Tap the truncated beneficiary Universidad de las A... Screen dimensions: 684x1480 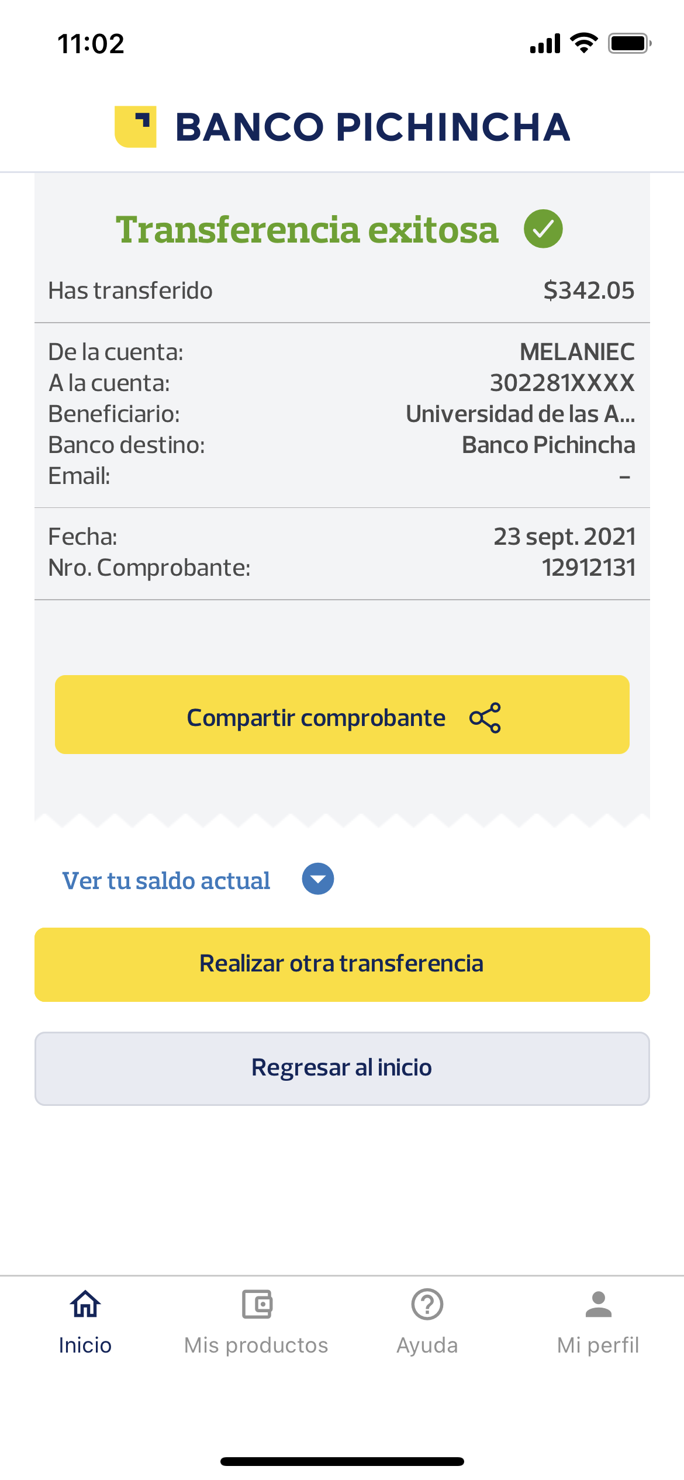(520, 414)
